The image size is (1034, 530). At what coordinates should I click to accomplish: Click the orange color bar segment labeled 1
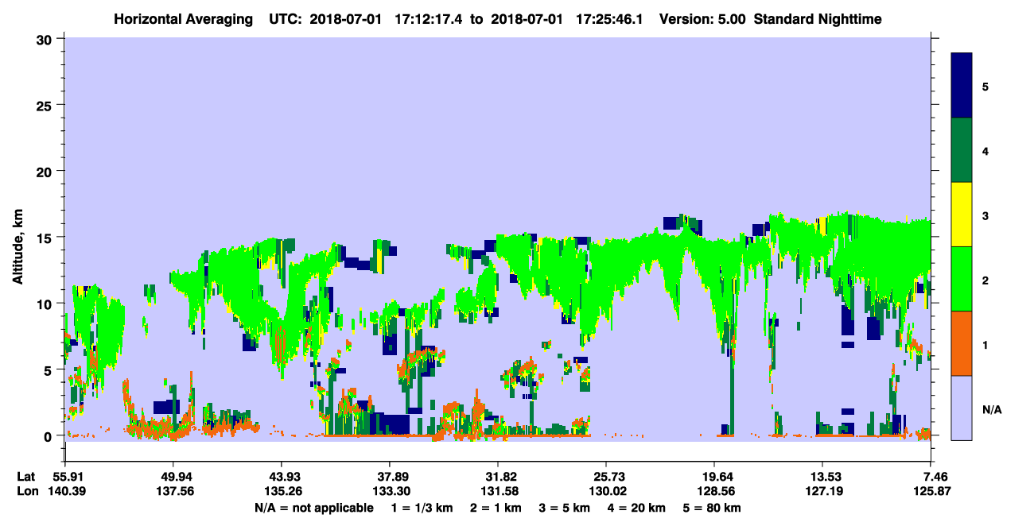click(x=962, y=343)
